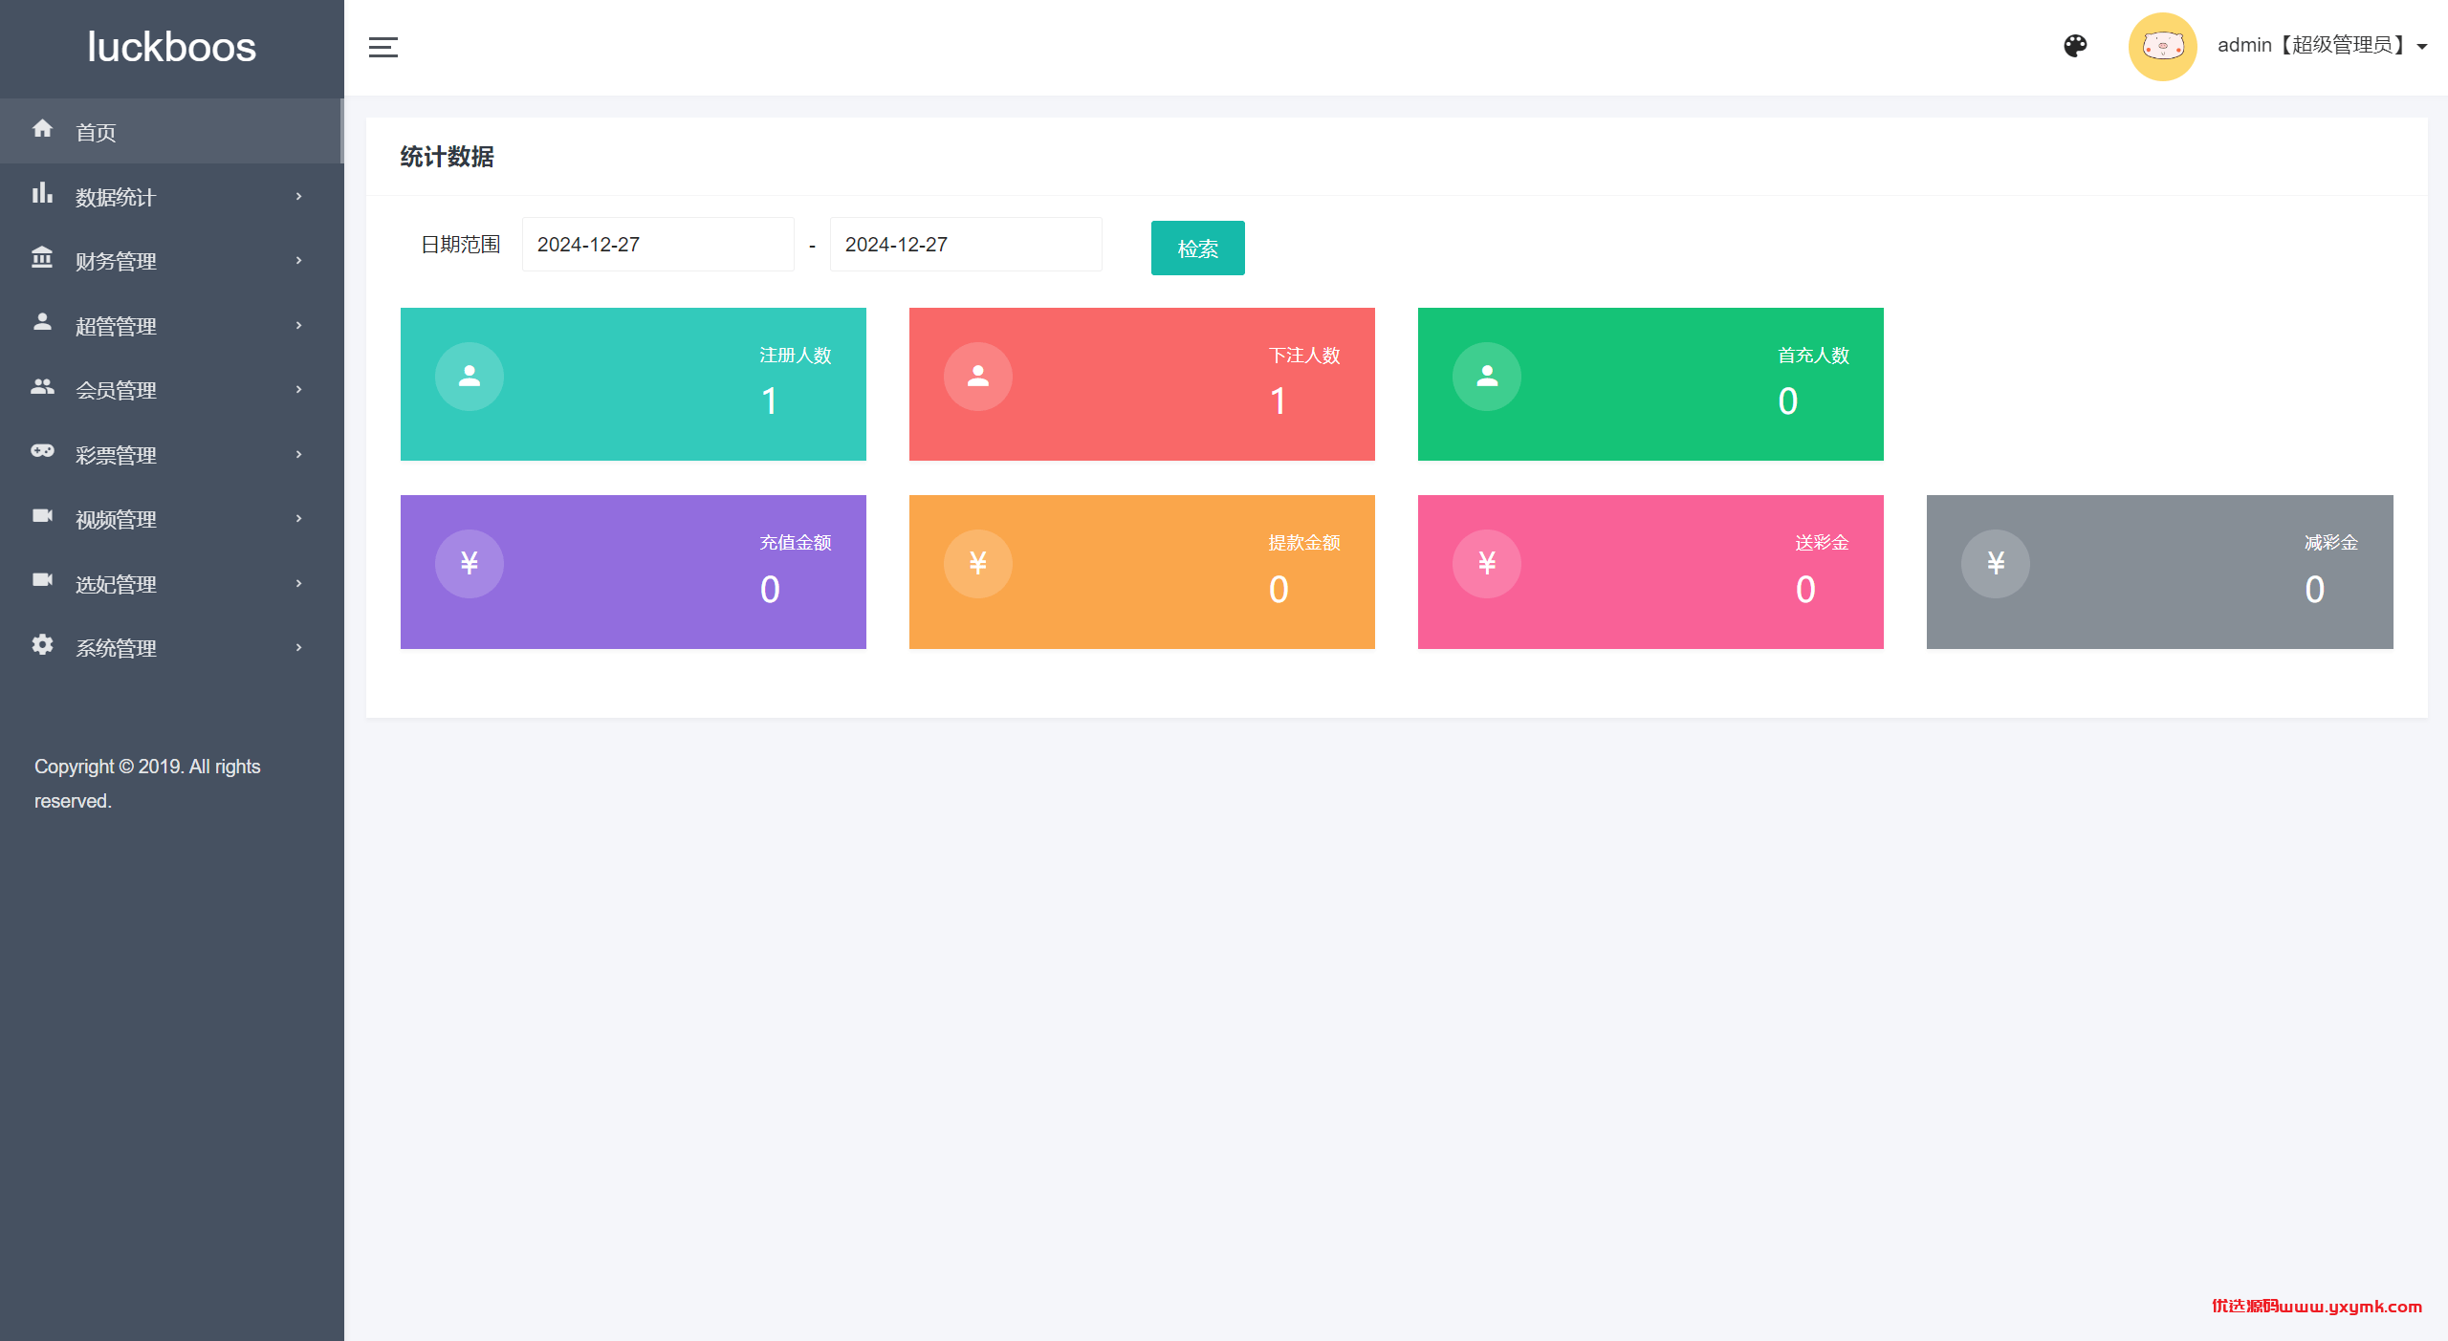Expand the 视频管理 chevron arrow
Image resolution: width=2448 pixels, height=1341 pixels.
pos(298,519)
